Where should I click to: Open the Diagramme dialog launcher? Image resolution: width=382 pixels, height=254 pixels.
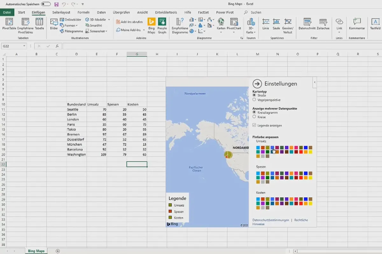[241, 38]
